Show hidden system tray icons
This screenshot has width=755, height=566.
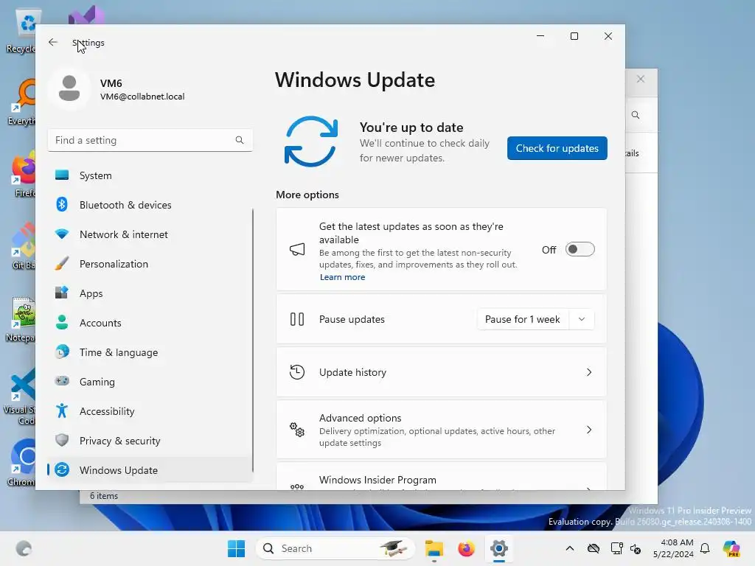point(570,548)
